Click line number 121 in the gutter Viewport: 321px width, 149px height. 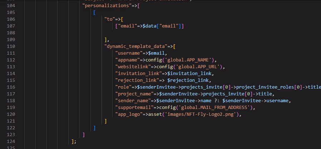11,121
